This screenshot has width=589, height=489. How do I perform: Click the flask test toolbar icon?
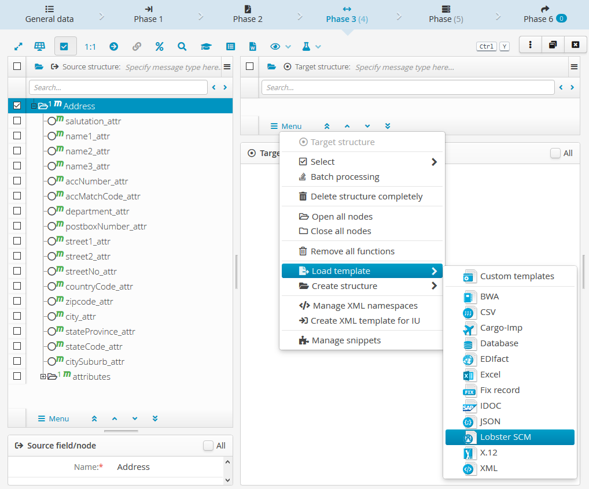coord(306,47)
